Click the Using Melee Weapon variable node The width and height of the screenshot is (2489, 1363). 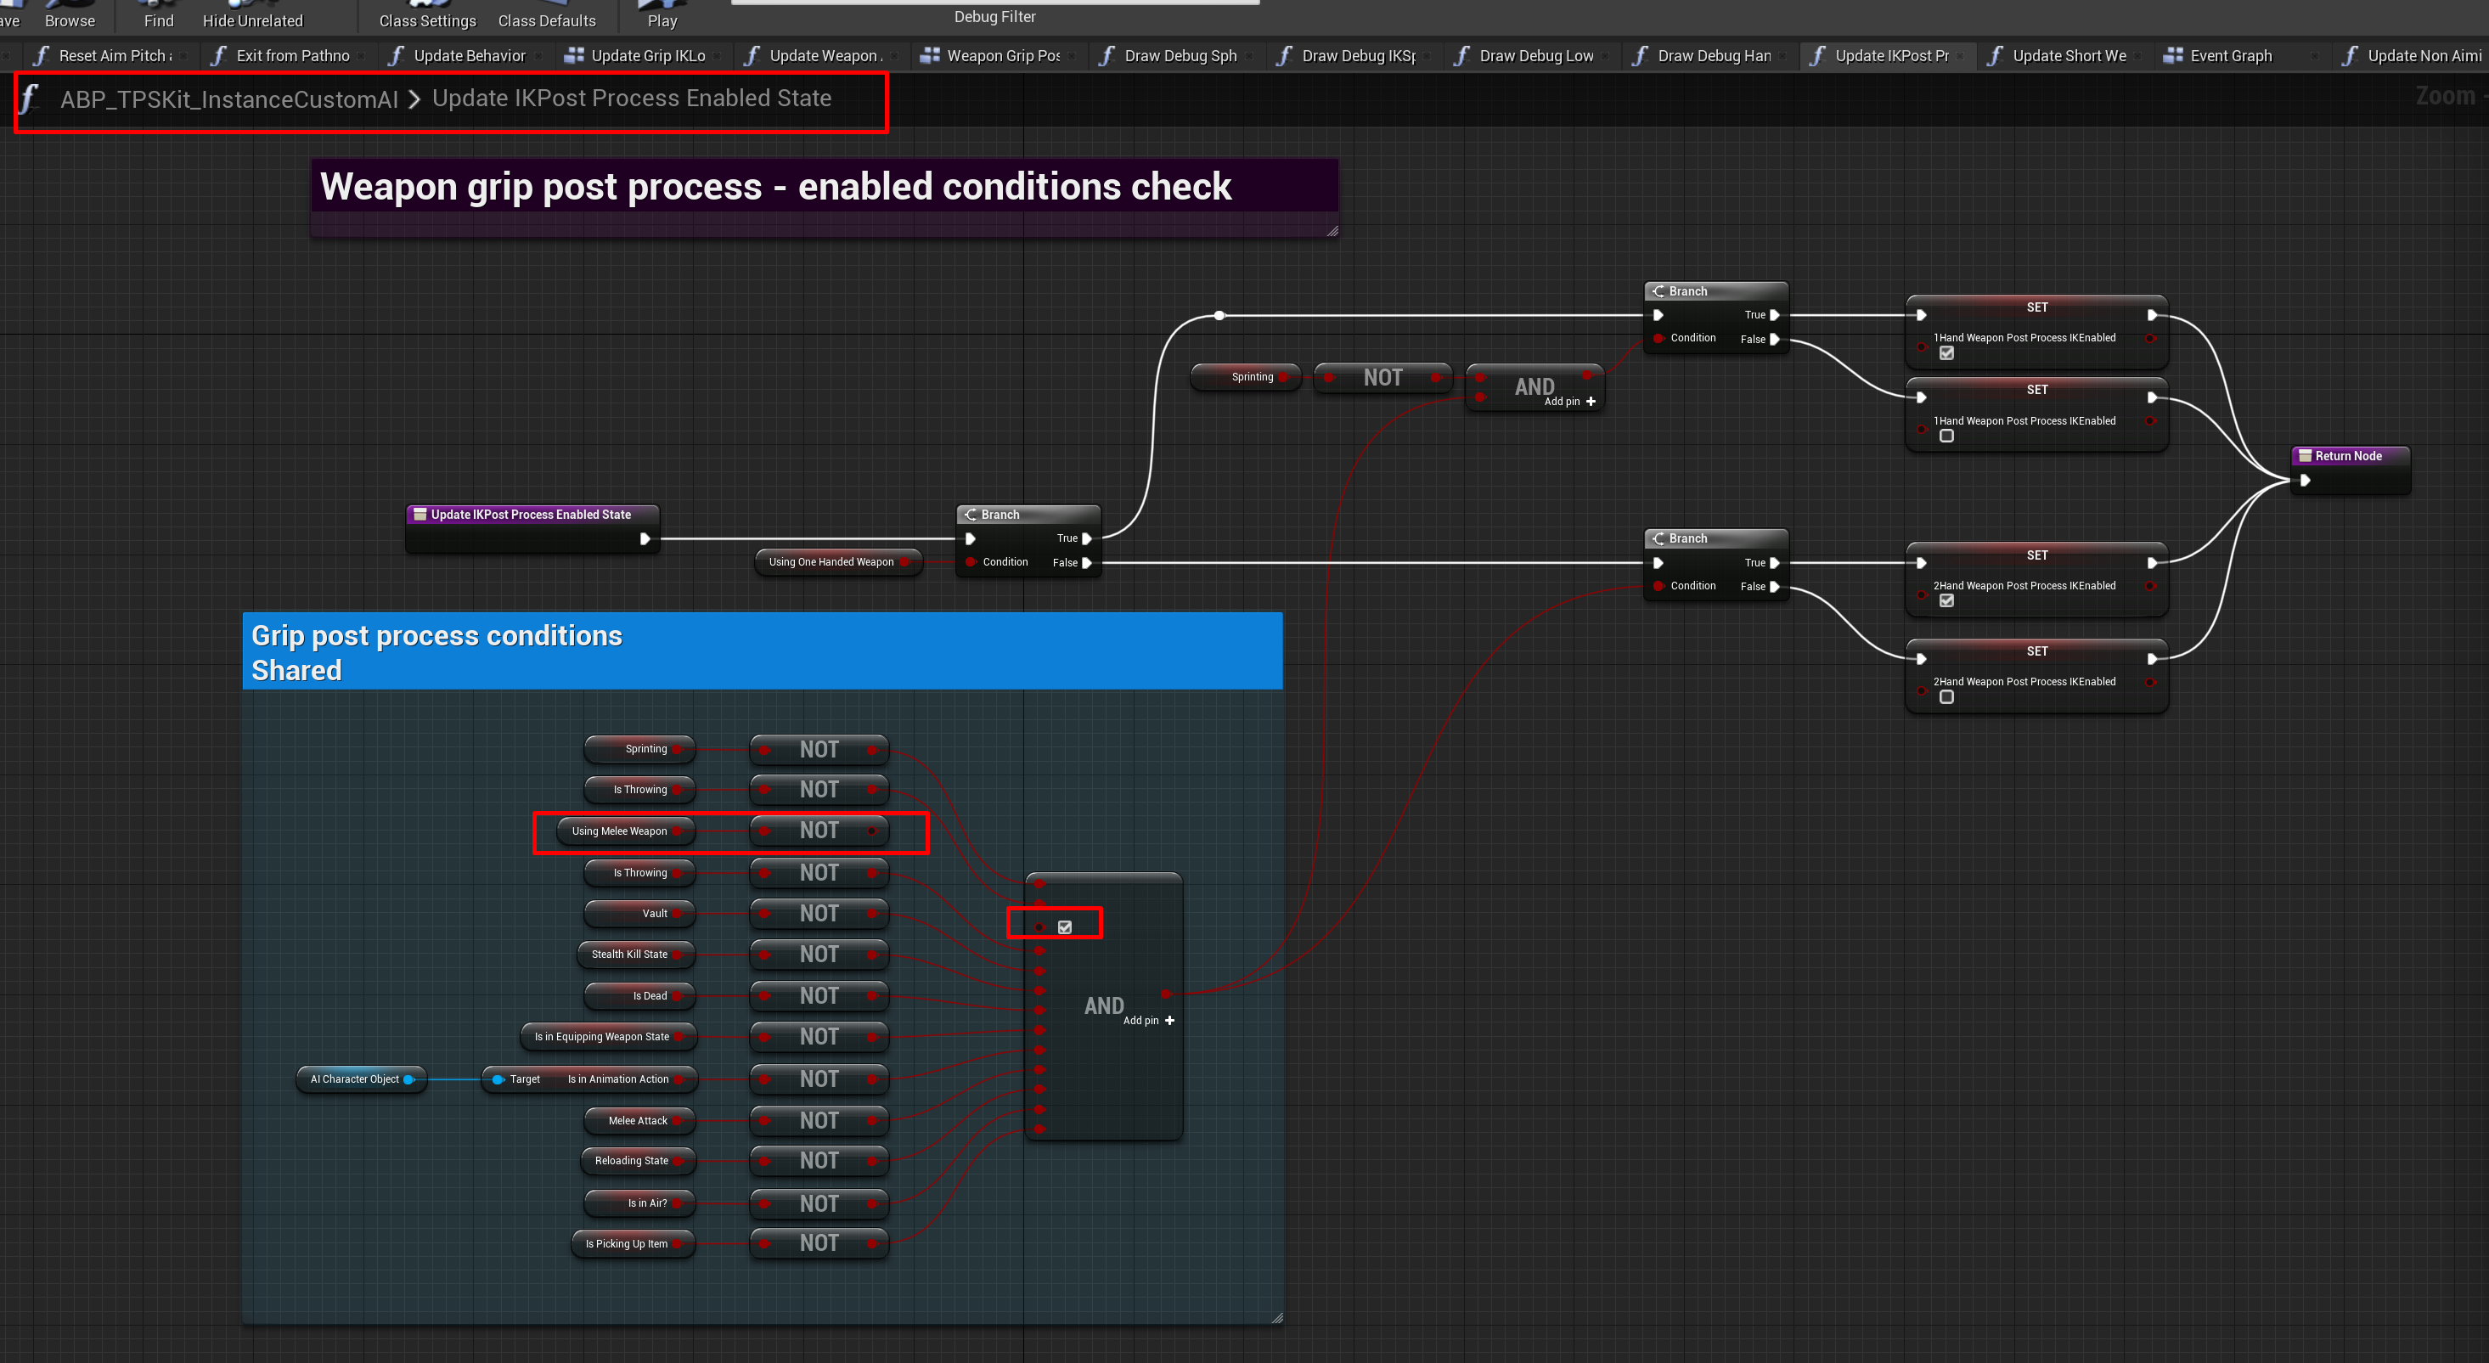[x=619, y=831]
